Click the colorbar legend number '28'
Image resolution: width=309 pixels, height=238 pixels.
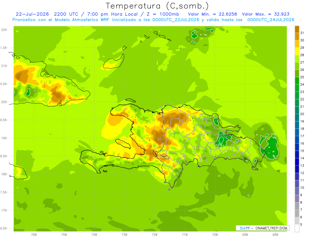tap(303, 55)
